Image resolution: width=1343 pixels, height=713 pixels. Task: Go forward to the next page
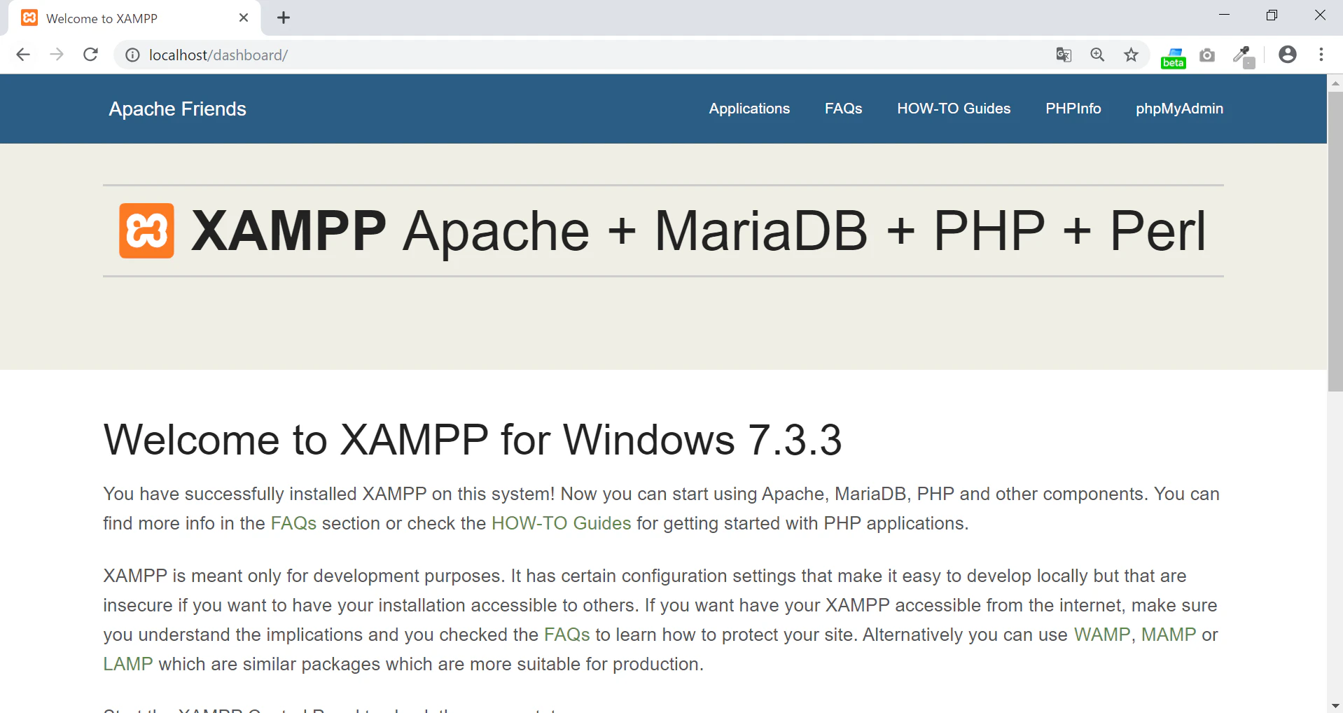click(x=57, y=55)
